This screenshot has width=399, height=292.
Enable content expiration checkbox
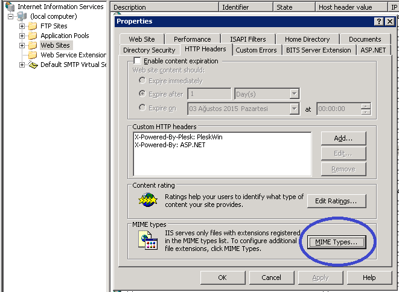[x=137, y=61]
